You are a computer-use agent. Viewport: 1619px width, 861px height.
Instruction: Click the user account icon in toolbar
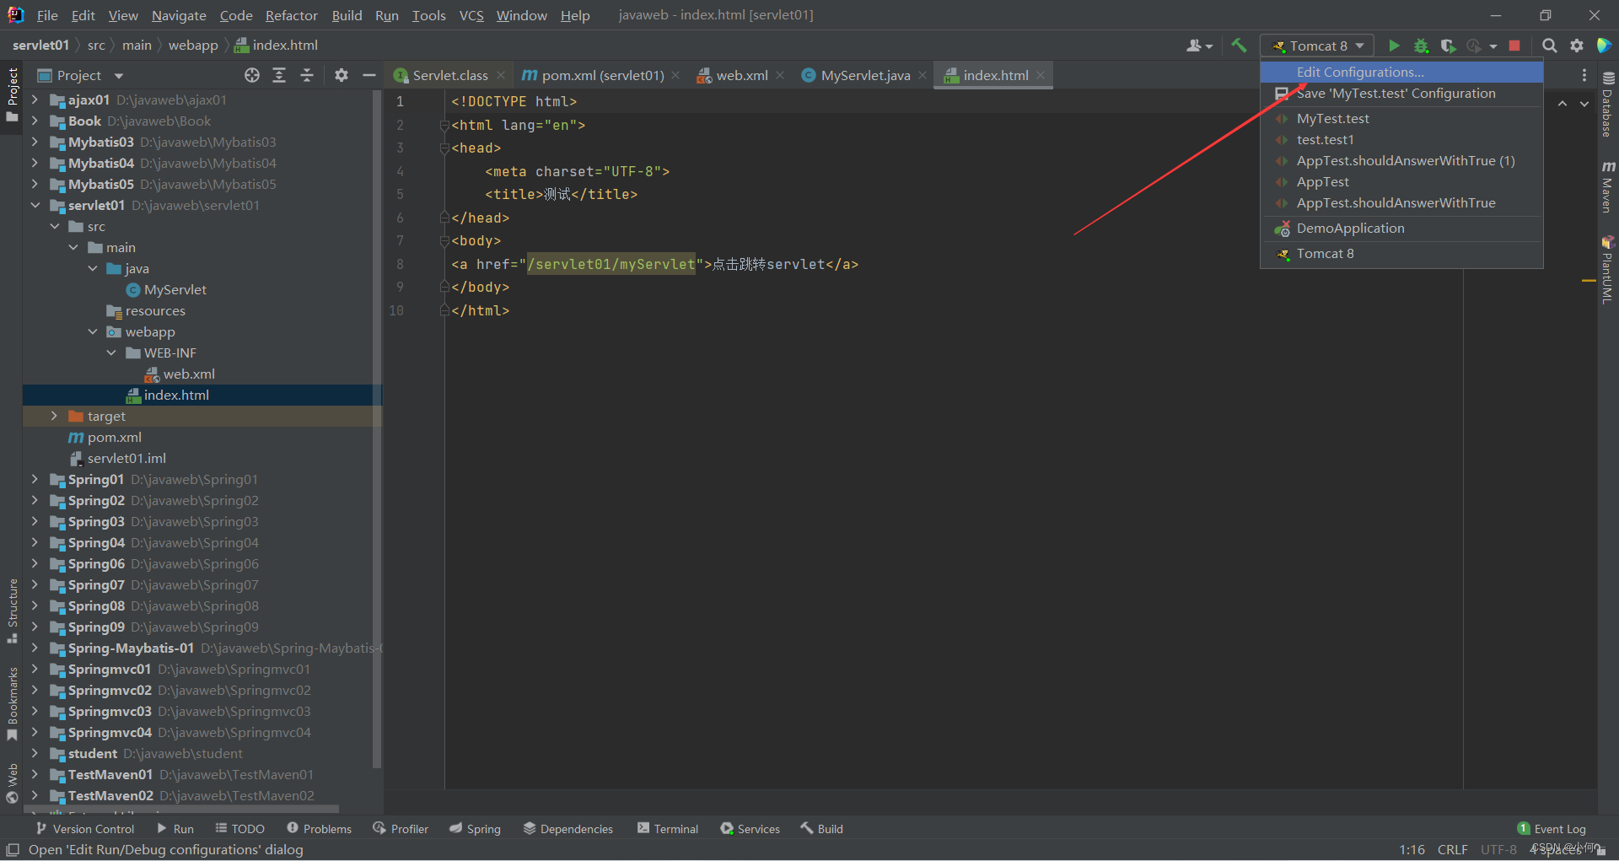pos(1199,46)
